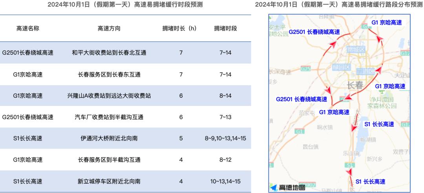Screen dimensions: 424x193
Task: Click duration 5 in the 伊通河大桥 row
Action: coord(181,138)
